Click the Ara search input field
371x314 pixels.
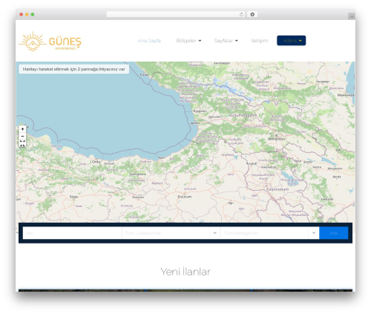pos(72,233)
